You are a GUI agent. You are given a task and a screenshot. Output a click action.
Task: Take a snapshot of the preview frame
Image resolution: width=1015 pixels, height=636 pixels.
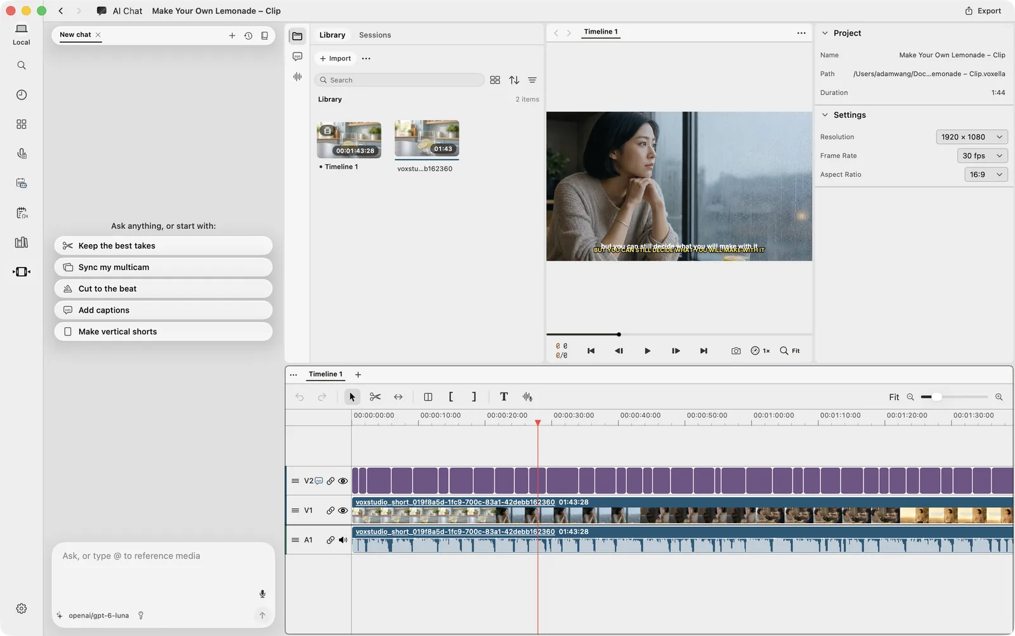pyautogui.click(x=736, y=351)
